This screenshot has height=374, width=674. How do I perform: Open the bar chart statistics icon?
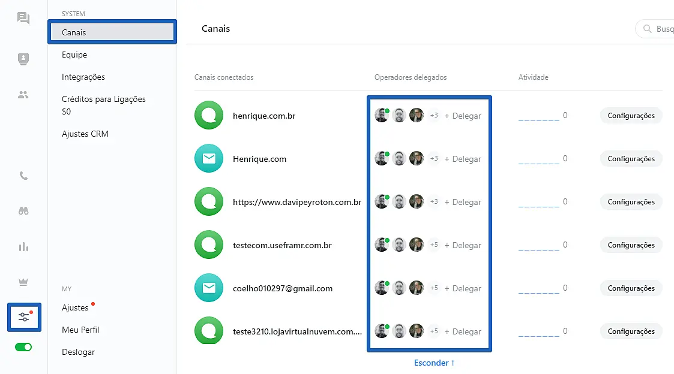(x=23, y=247)
